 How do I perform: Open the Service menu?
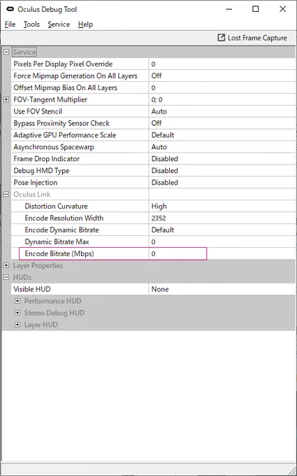[59, 24]
